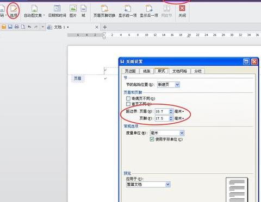Open a file with the quick-access folder icon
This screenshot has width=261, height=202.
pos(4,27)
